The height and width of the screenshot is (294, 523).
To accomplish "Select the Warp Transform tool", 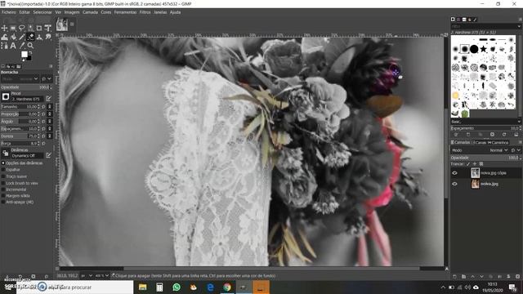I will coord(4,37).
